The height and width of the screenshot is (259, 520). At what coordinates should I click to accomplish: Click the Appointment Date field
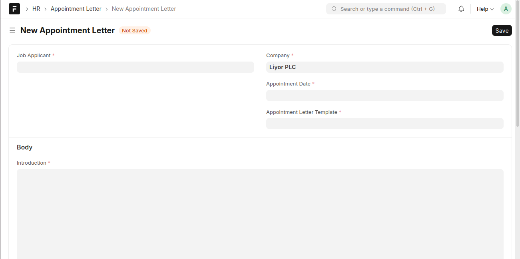tap(385, 96)
